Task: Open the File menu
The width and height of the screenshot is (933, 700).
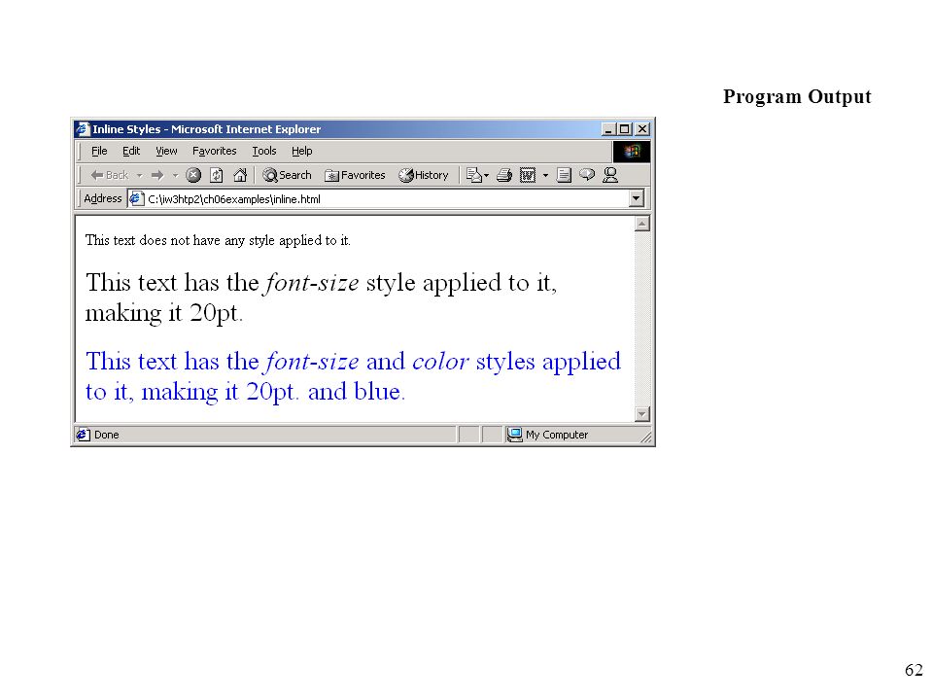Action: 99,152
